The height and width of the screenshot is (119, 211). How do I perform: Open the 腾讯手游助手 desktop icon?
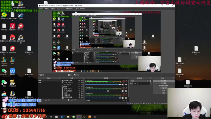click(x=12, y=38)
